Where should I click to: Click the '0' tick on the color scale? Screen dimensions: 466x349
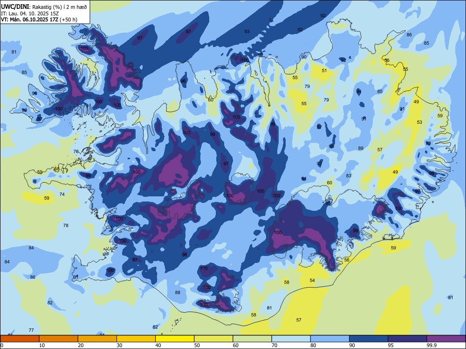point(2,345)
